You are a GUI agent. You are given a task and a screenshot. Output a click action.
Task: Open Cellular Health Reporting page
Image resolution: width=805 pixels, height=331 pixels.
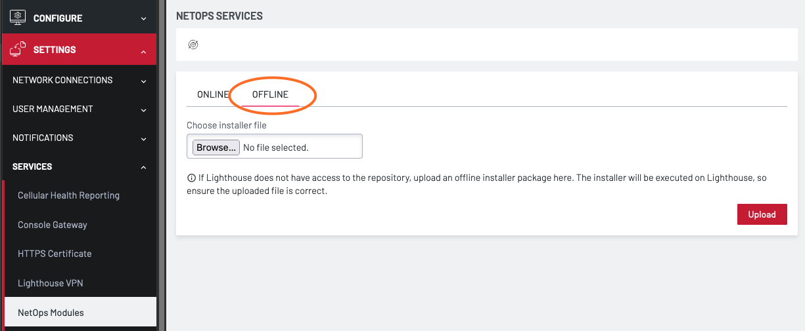(80, 195)
